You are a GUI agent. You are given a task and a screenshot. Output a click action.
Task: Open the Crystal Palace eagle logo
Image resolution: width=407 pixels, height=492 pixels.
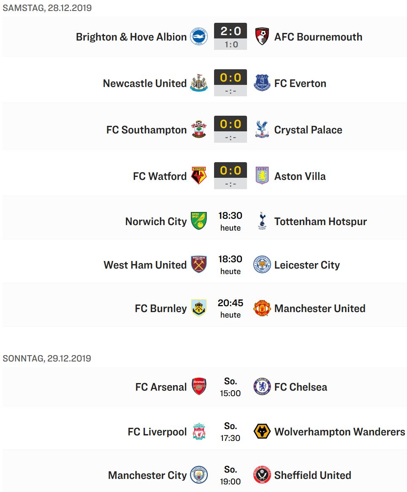pyautogui.click(x=262, y=129)
